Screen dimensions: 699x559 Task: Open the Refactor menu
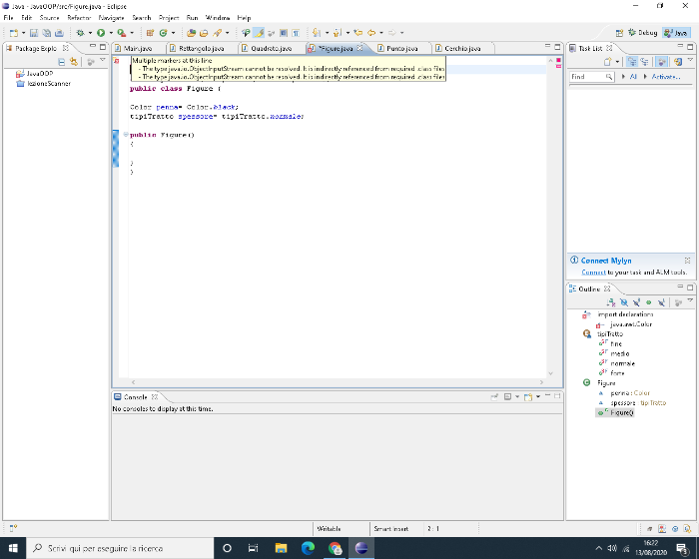79,18
